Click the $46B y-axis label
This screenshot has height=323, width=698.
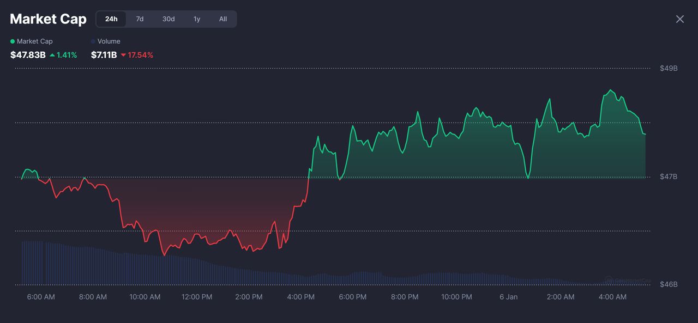click(669, 284)
